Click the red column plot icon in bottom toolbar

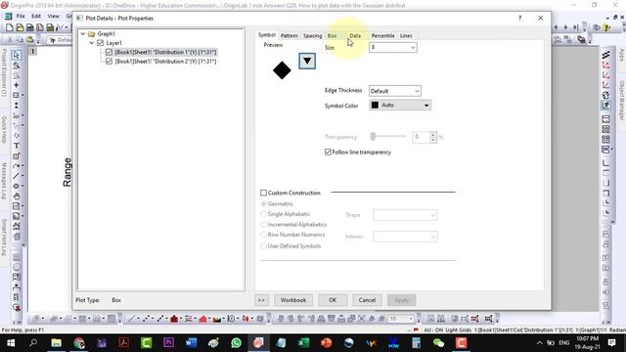click(x=174, y=319)
